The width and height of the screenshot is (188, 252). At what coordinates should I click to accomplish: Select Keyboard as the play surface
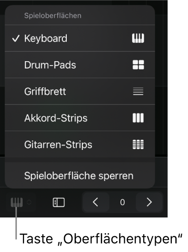pyautogui.click(x=80, y=38)
